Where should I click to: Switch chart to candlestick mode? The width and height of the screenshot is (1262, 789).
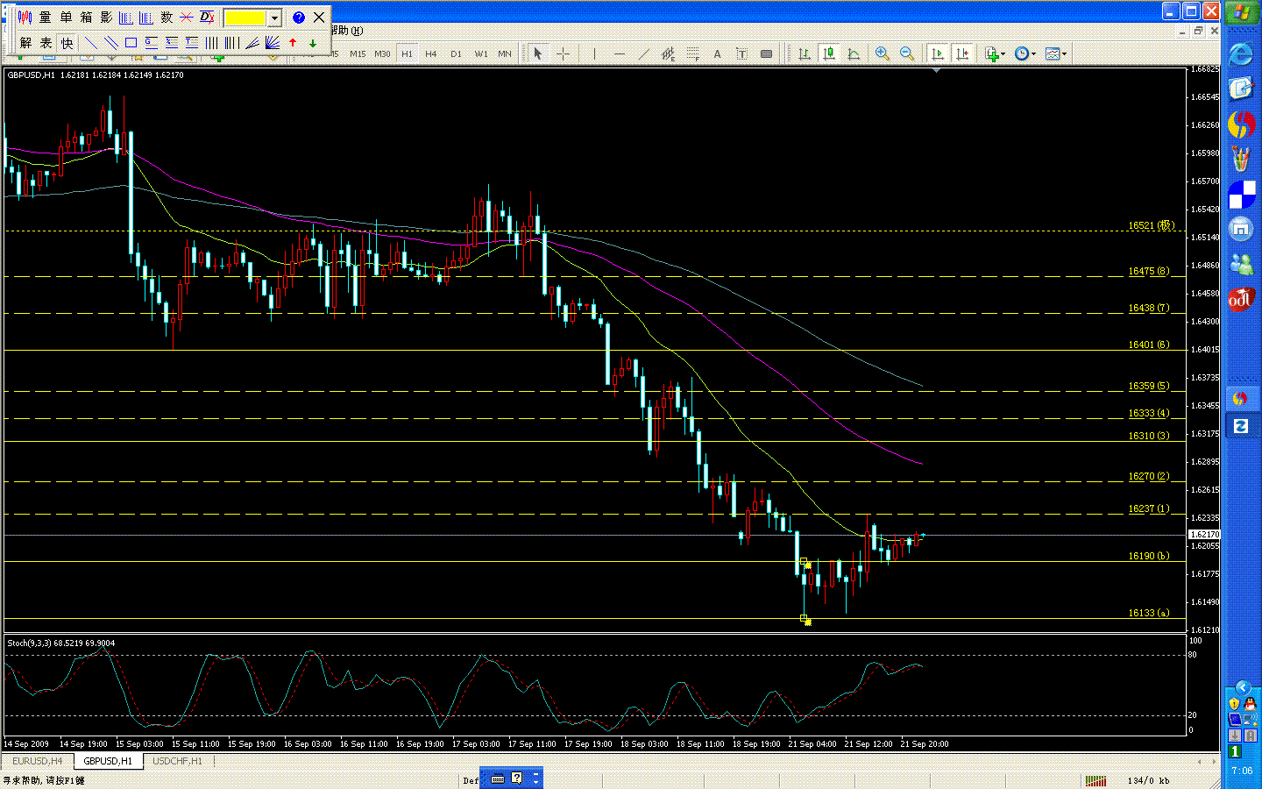coord(829,53)
